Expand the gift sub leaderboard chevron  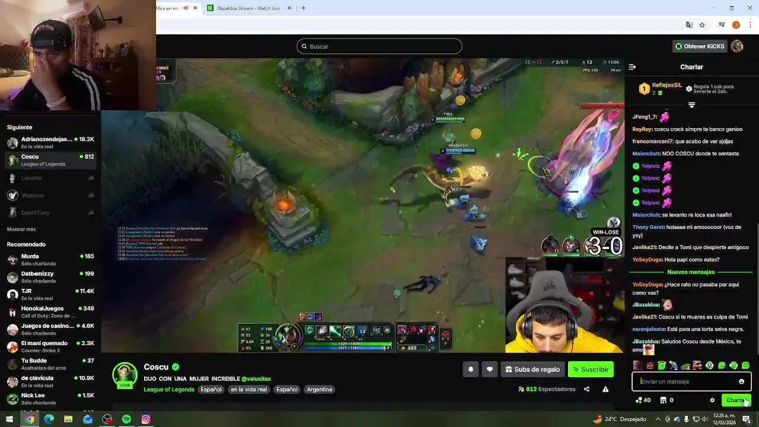691,105
